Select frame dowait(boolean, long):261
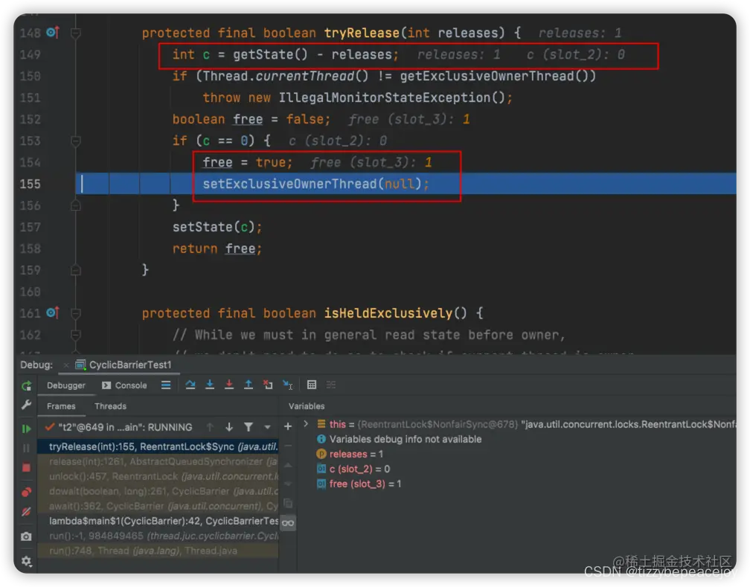Image resolution: width=750 pixels, height=587 pixels. click(158, 491)
